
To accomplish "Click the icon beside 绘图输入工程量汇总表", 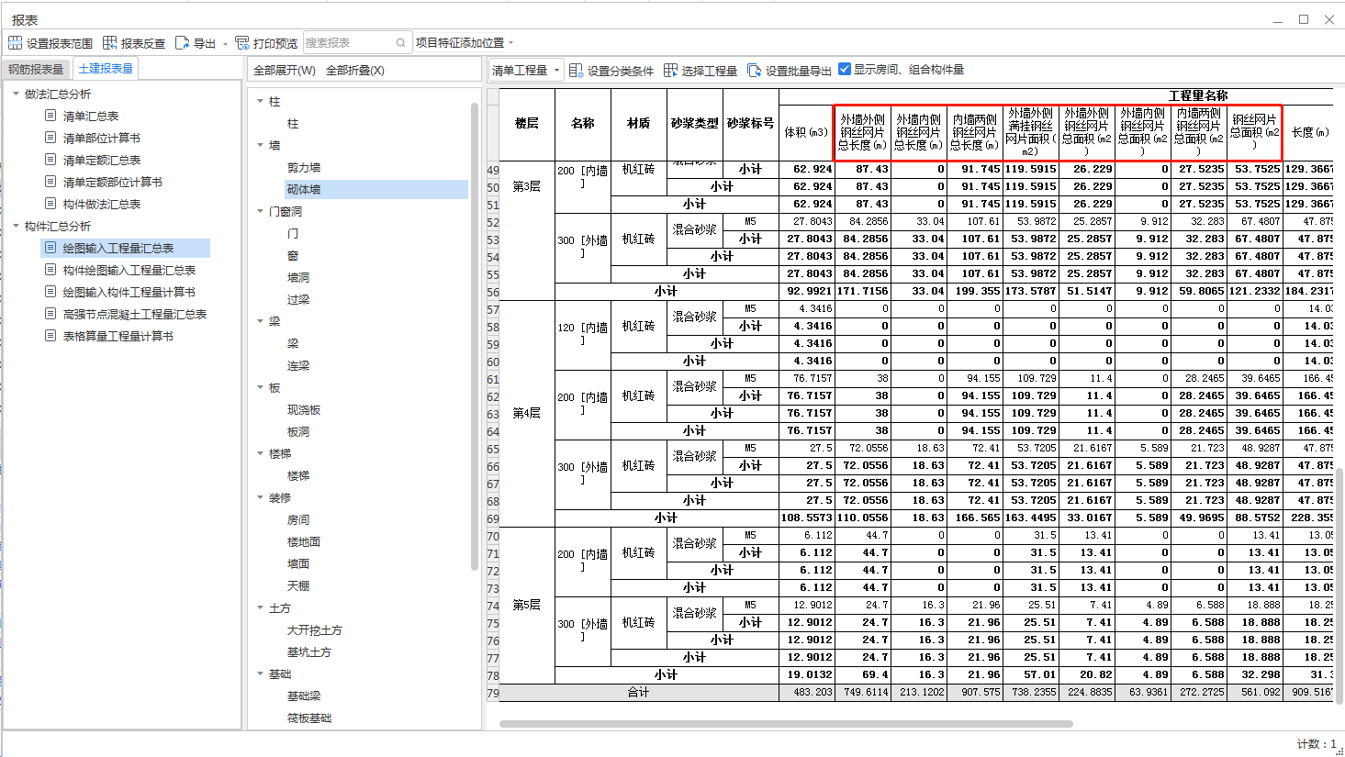I will tap(50, 248).
